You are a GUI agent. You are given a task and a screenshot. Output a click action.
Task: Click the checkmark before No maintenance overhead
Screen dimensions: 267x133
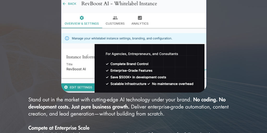(149, 84)
